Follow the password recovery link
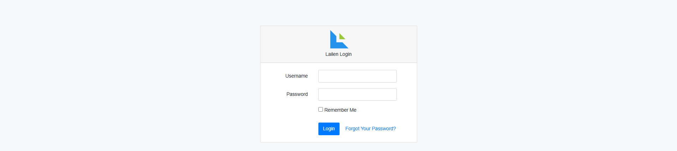Screen dimensions: 677x151 click(x=370, y=129)
